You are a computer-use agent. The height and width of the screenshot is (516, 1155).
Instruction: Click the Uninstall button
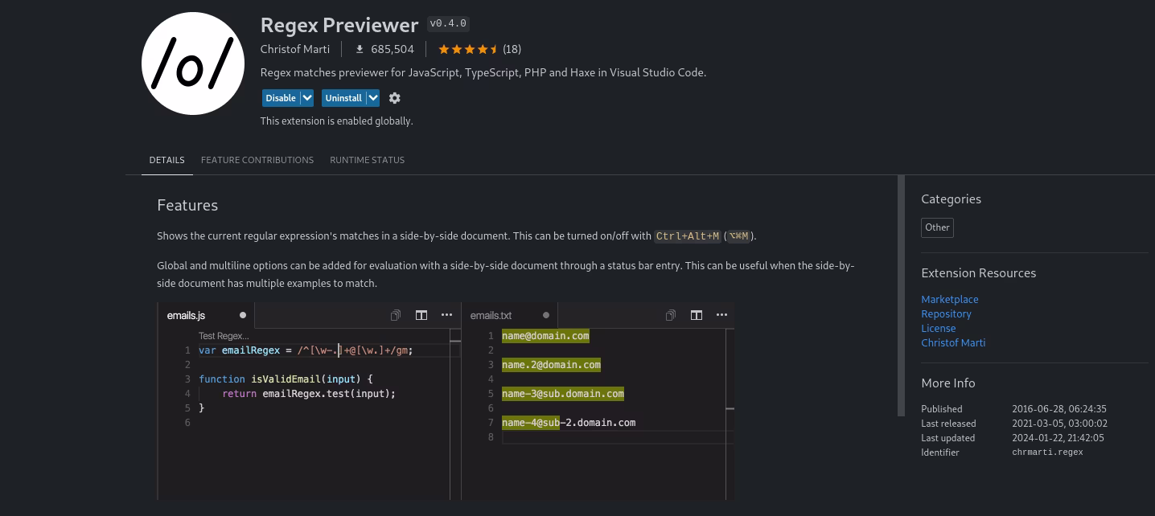coord(343,98)
